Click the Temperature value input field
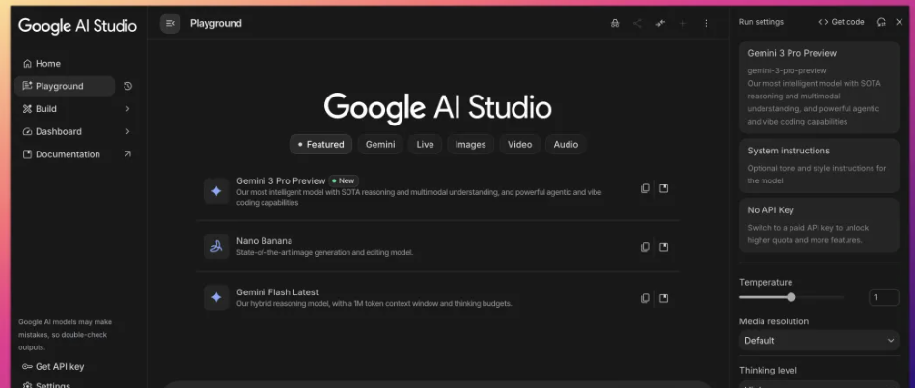This screenshot has height=388, width=915. 883,297
